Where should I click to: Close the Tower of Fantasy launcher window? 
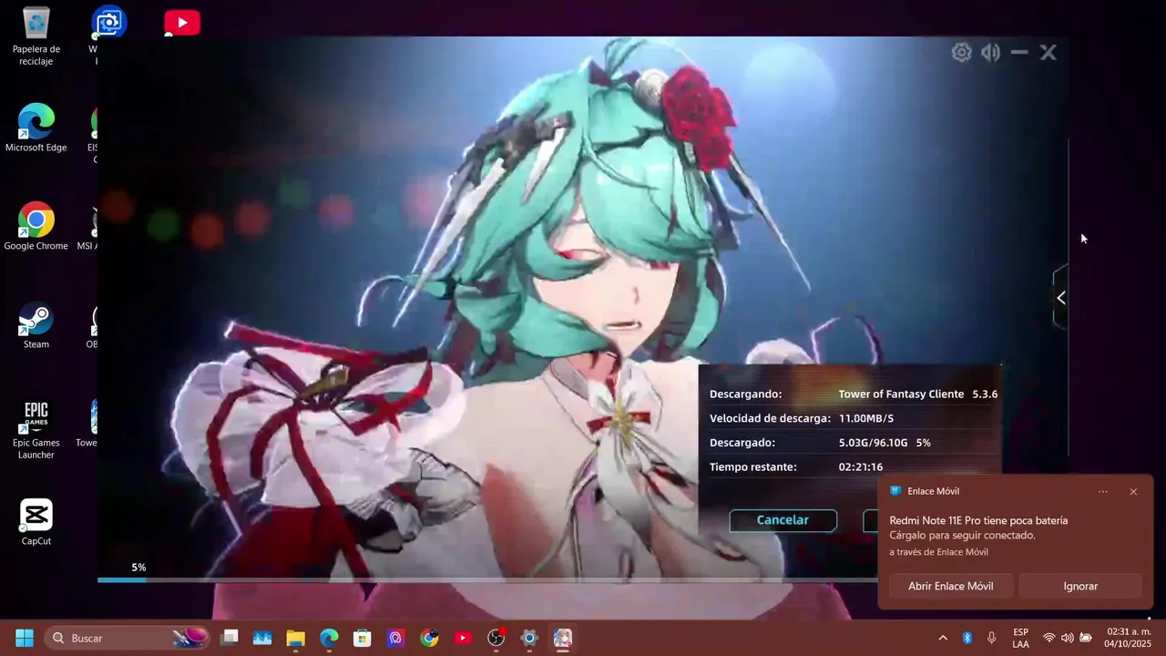pyautogui.click(x=1048, y=53)
